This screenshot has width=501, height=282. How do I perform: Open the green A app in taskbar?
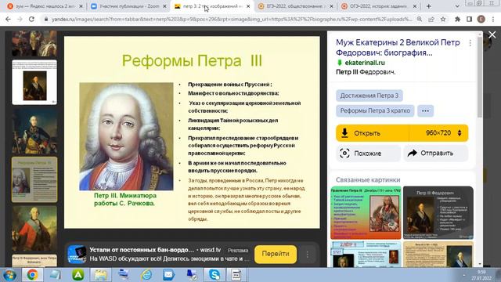point(78,275)
